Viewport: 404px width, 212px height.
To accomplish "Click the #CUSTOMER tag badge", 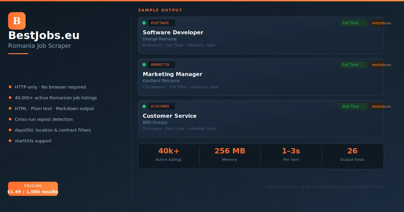I will tap(162, 106).
